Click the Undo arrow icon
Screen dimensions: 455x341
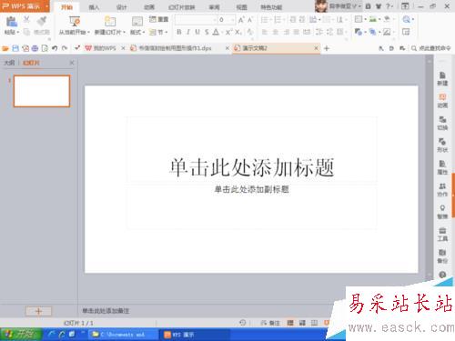click(55, 48)
